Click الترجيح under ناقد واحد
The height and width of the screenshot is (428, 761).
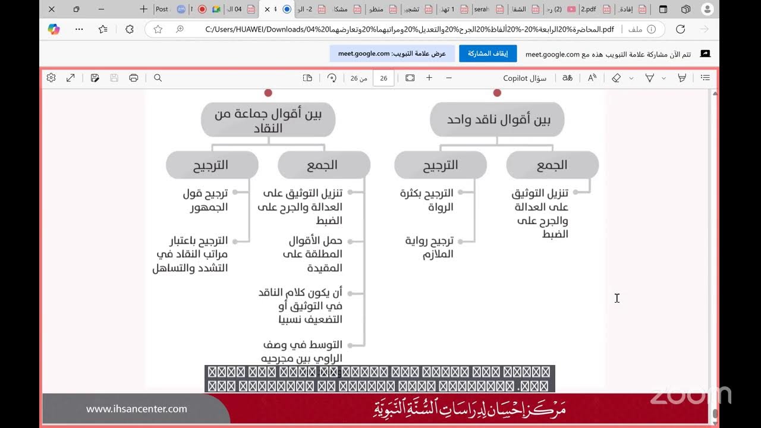pos(441,165)
